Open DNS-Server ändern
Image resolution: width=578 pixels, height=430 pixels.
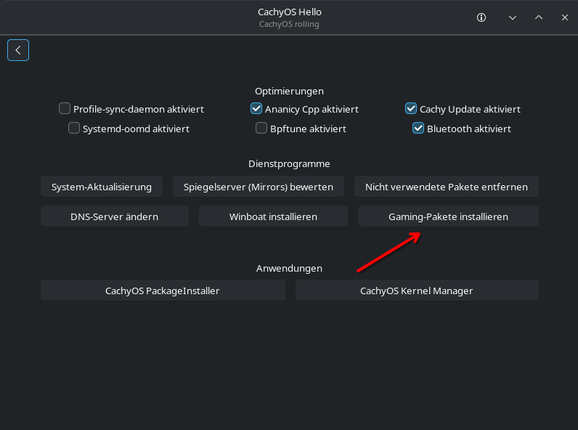point(115,216)
